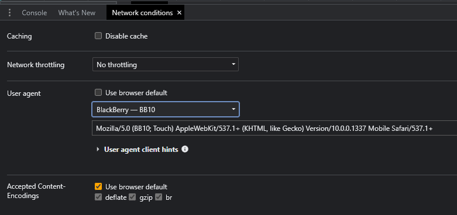This screenshot has width=457, height=215.
Task: Uncheck Content-Encodings Use browser default
Action: coord(98,186)
